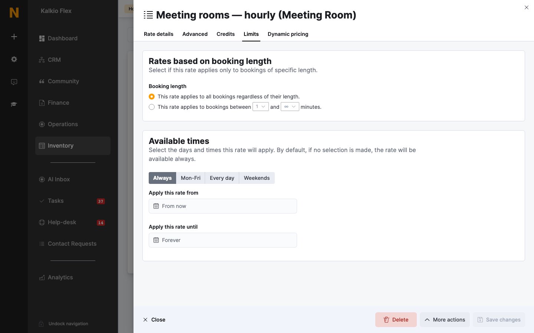
Task: Click the CRM hierarchy icon
Action: [x=42, y=60]
